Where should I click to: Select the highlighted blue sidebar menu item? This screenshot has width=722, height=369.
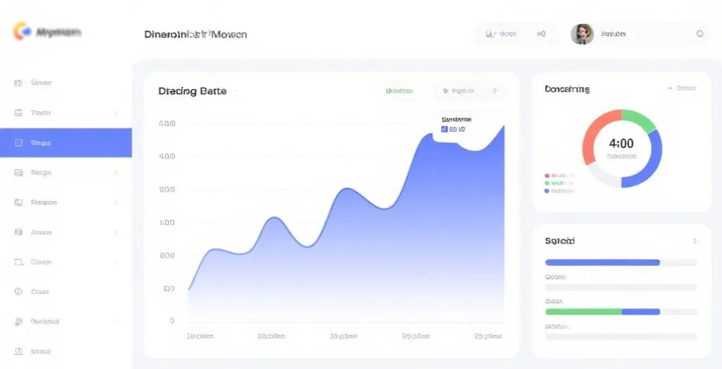pos(66,143)
